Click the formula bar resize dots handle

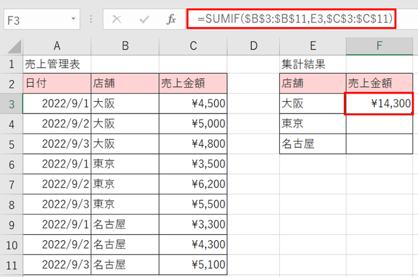91,19
